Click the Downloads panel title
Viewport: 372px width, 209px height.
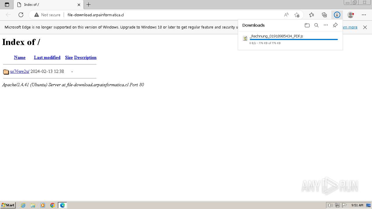(x=253, y=25)
